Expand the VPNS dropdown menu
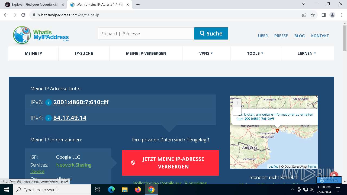This screenshot has height=195, width=347. (206, 53)
